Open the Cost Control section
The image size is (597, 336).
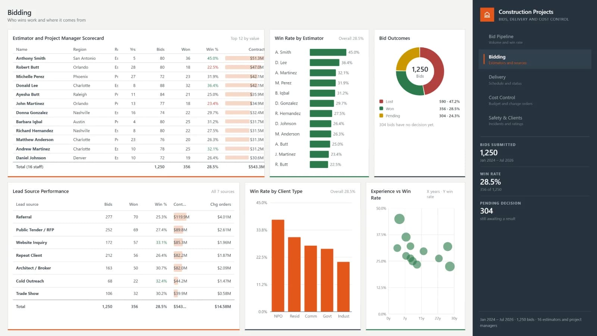pyautogui.click(x=535, y=100)
